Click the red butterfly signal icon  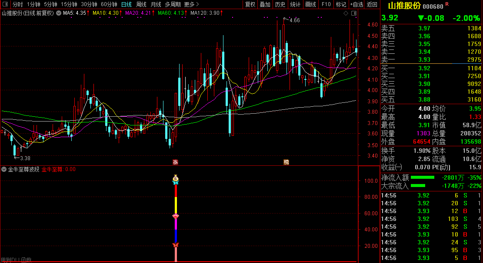(176, 245)
